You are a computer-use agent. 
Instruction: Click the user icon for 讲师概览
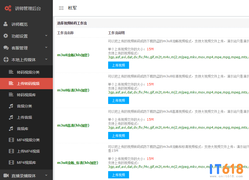pos(6,24)
